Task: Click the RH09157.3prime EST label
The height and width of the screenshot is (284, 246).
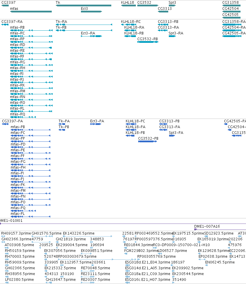Action: pyautogui.click(x=16, y=233)
